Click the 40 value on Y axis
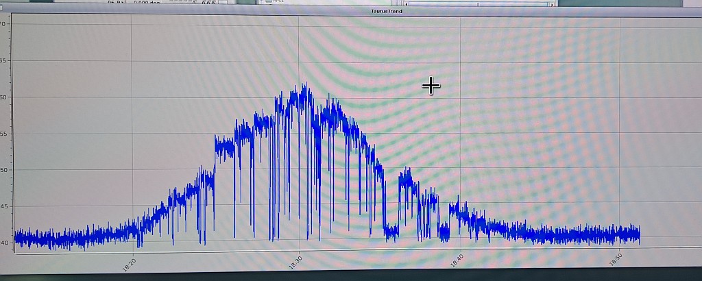702x281 pixels. [3, 243]
